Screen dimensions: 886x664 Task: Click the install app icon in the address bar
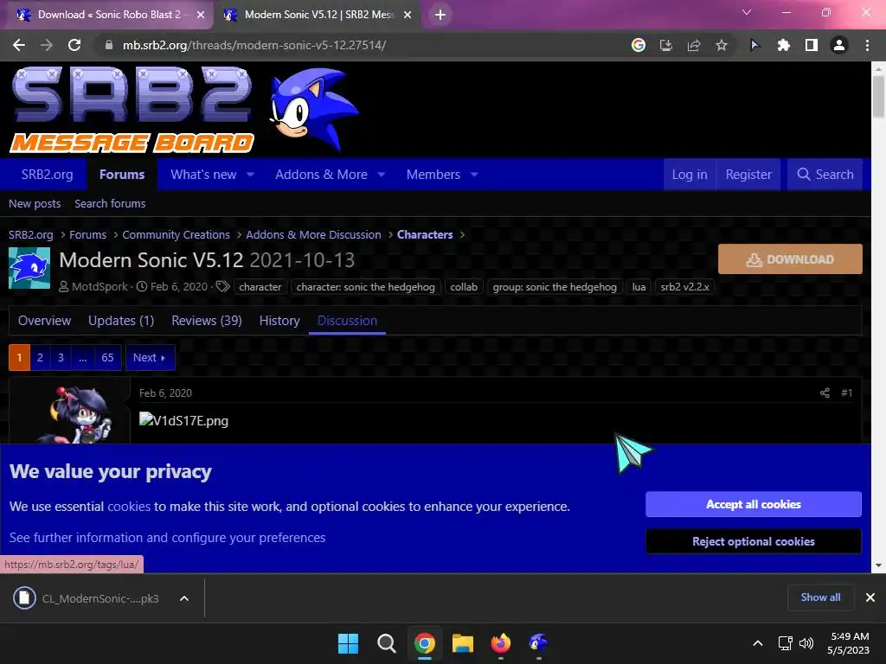[665, 45]
